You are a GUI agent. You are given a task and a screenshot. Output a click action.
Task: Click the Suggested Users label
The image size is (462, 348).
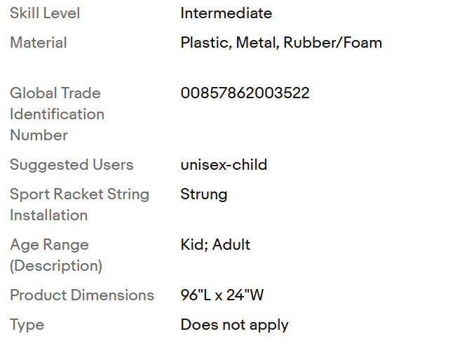pyautogui.click(x=72, y=165)
